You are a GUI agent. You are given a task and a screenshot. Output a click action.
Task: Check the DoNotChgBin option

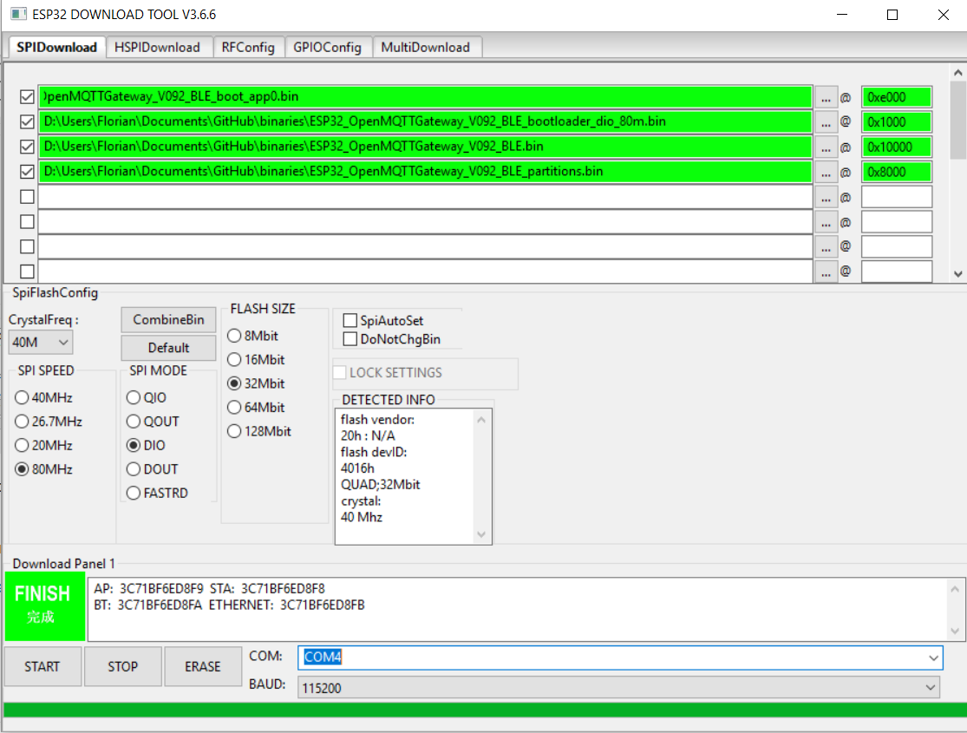pos(350,338)
